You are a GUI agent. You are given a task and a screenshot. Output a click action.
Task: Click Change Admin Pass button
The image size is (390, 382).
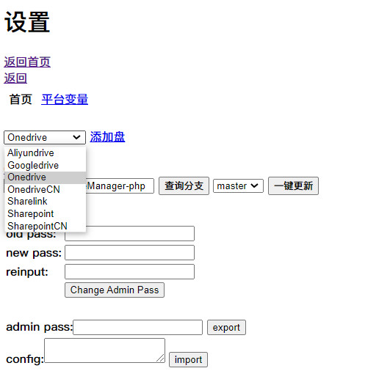[x=115, y=290]
